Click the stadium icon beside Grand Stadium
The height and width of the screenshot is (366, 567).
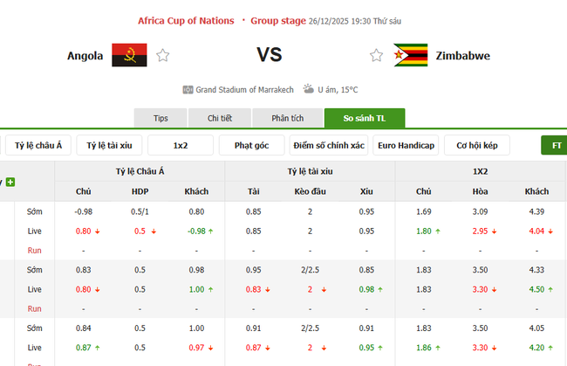coord(187,89)
